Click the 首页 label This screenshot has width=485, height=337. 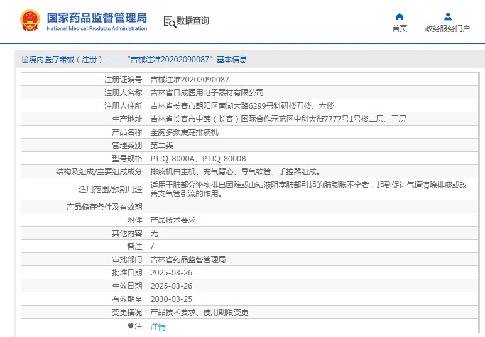pos(400,28)
